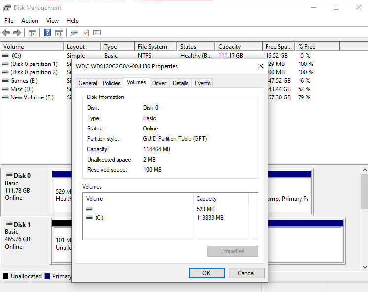Select the unnamed 529 MB volume icon in dialog

pyautogui.click(x=89, y=209)
